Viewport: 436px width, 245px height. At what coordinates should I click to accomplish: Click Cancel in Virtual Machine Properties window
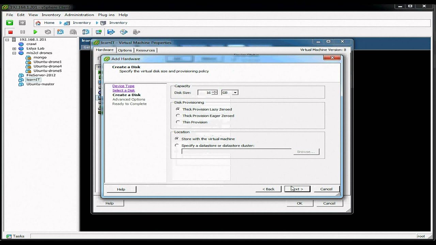[329, 203]
